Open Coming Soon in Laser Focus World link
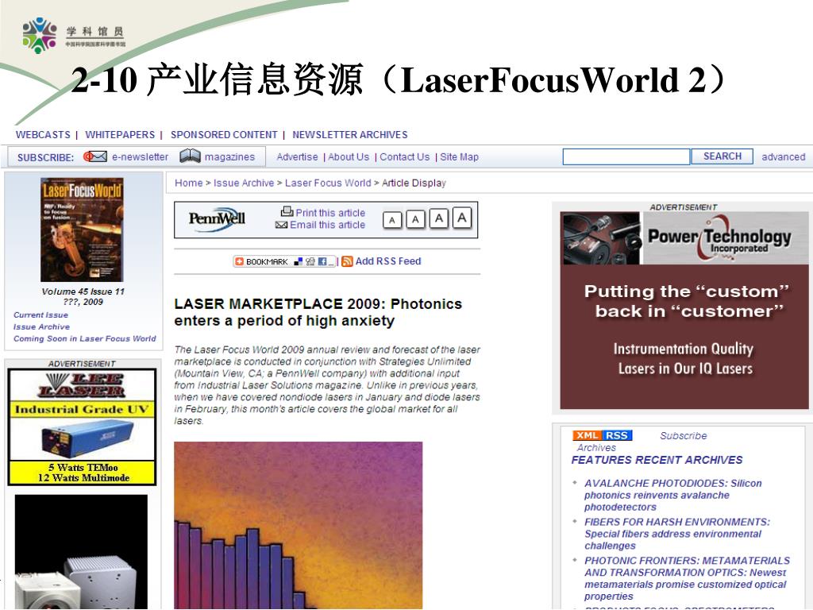 tap(84, 338)
